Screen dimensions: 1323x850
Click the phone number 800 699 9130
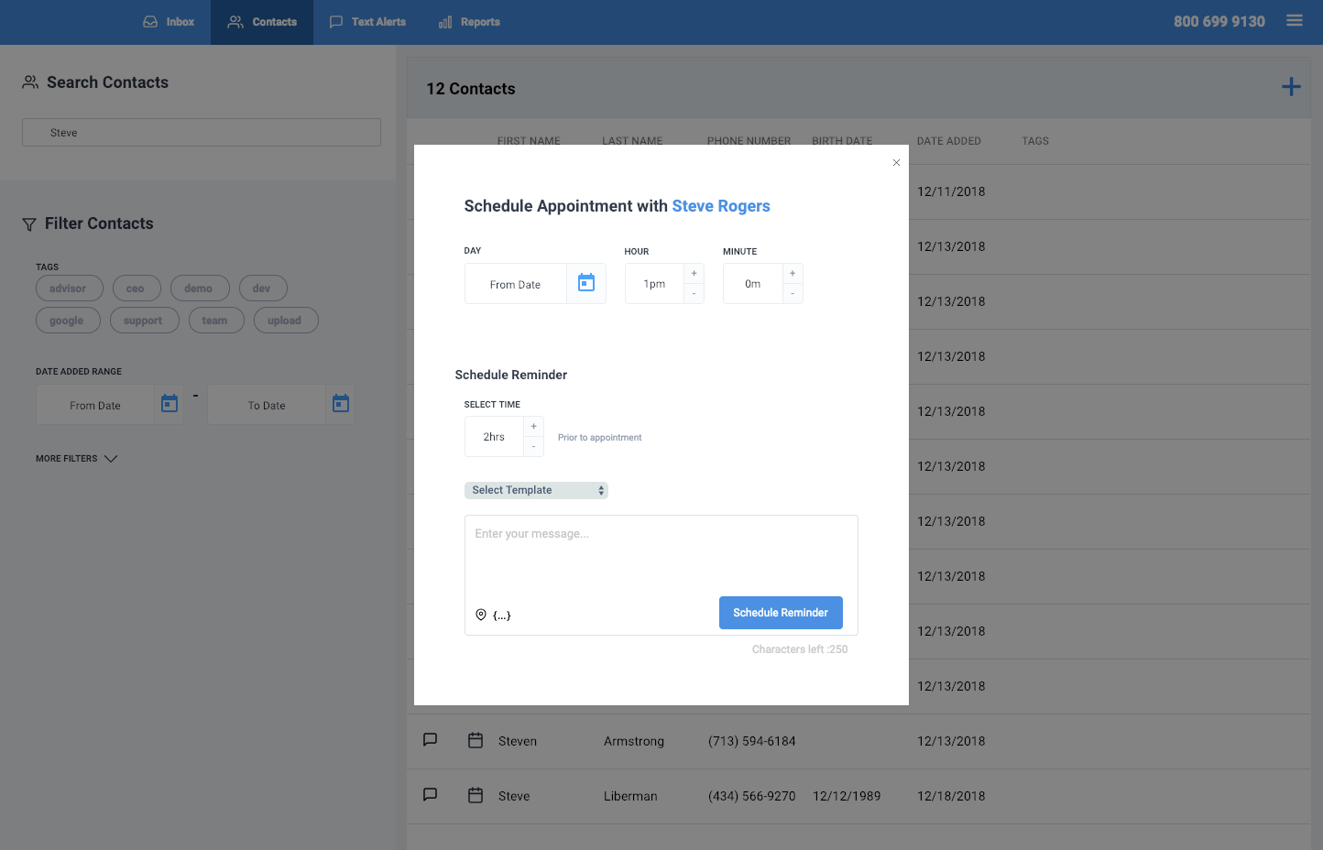click(x=1219, y=21)
